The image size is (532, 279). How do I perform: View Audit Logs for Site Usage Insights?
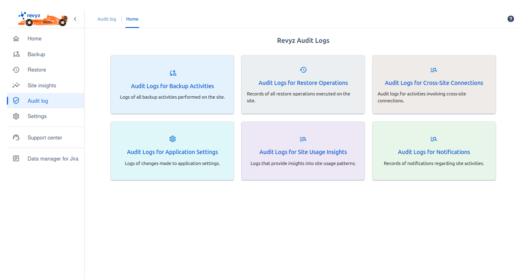[303, 152]
